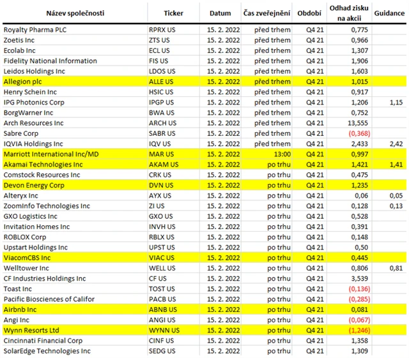
Task: Click the Guidance column header
Action: [x=388, y=13]
